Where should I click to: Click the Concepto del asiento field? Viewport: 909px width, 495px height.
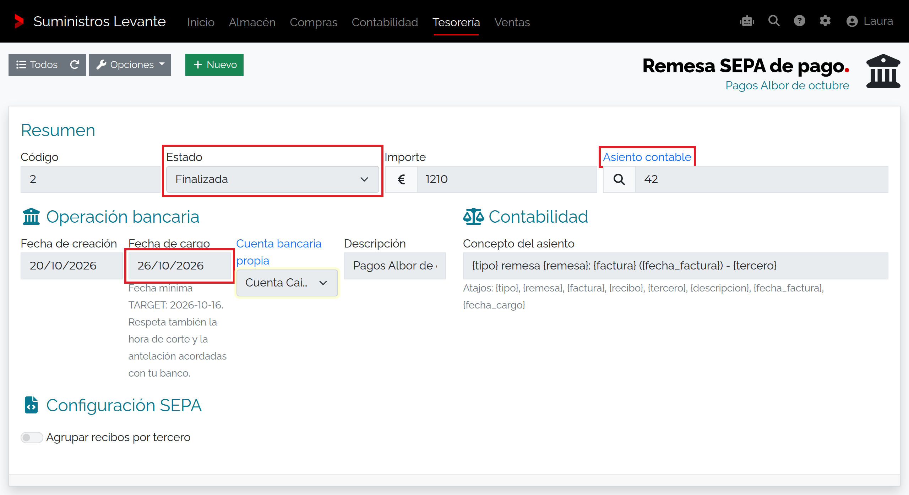click(x=675, y=266)
